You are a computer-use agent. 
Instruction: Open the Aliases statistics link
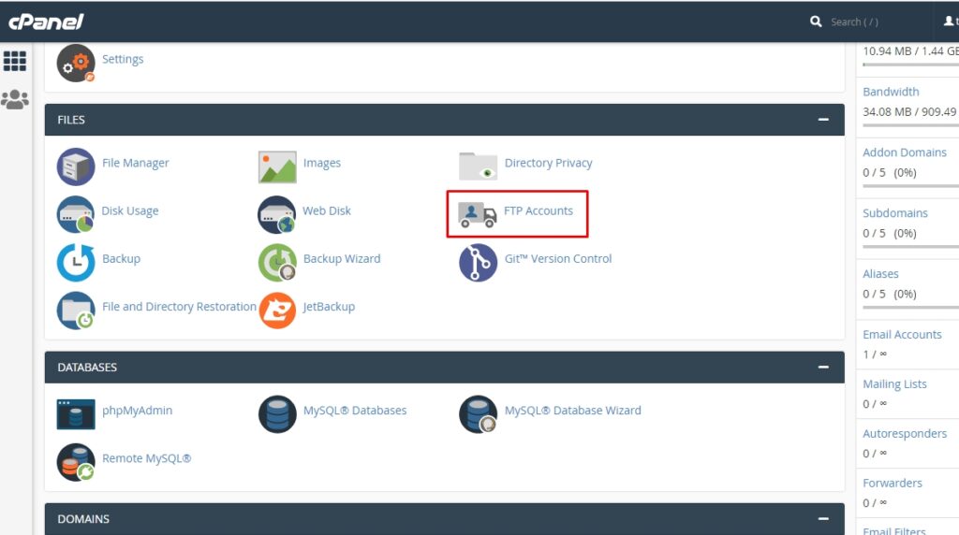(x=880, y=274)
